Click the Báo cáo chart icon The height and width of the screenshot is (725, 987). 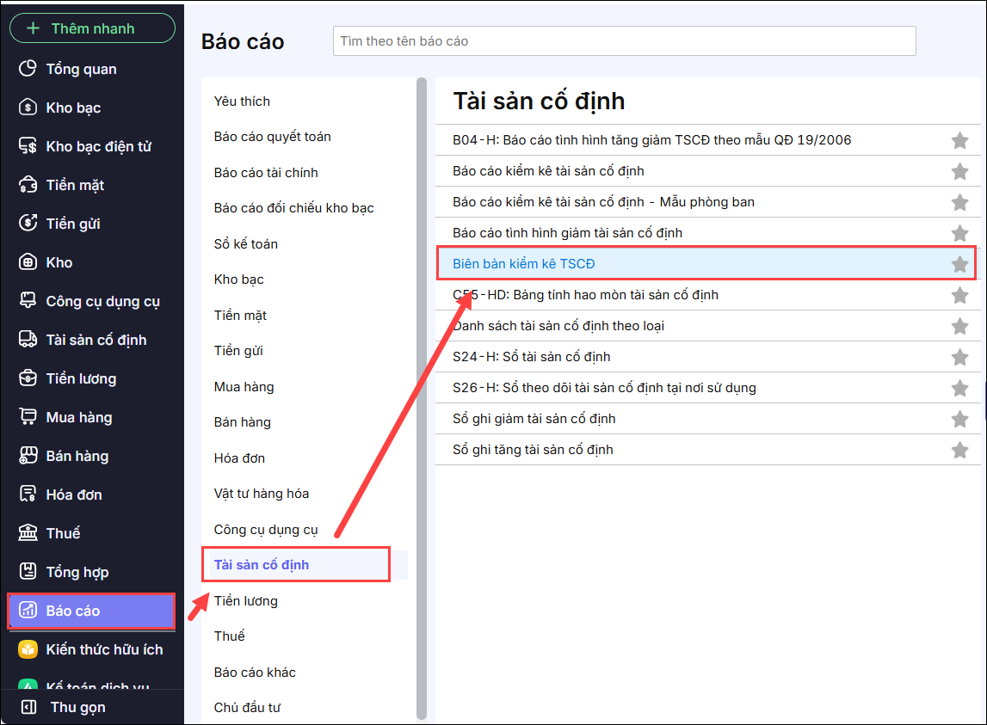[28, 611]
